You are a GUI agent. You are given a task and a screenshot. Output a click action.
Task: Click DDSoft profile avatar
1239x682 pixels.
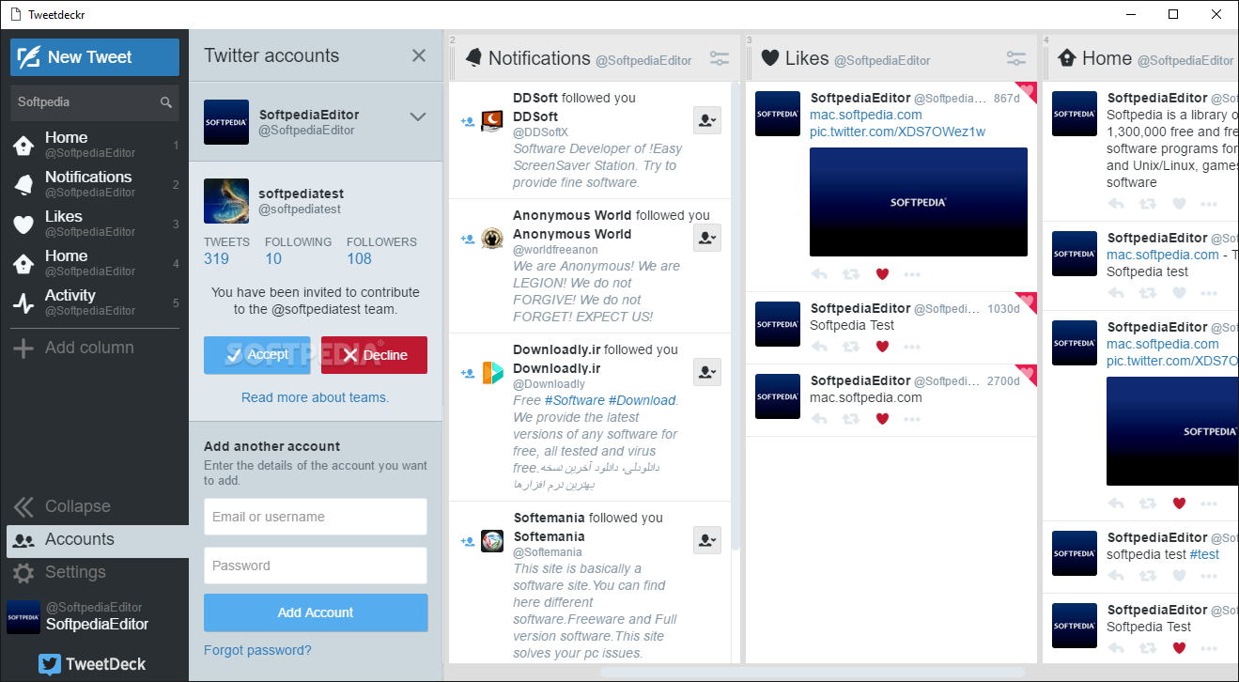click(492, 120)
